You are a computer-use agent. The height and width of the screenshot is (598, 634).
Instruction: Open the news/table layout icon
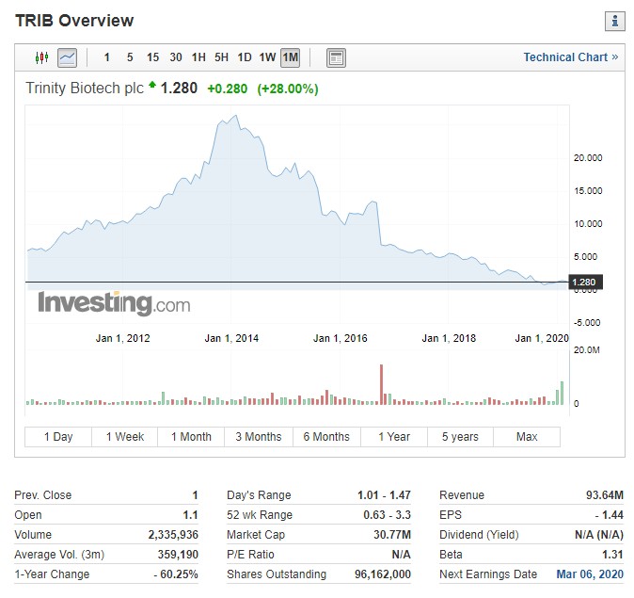336,57
